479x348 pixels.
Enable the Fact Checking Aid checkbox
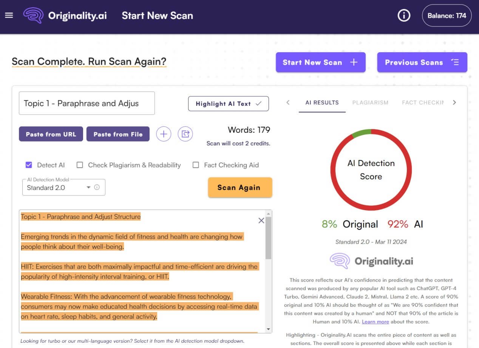(x=196, y=165)
